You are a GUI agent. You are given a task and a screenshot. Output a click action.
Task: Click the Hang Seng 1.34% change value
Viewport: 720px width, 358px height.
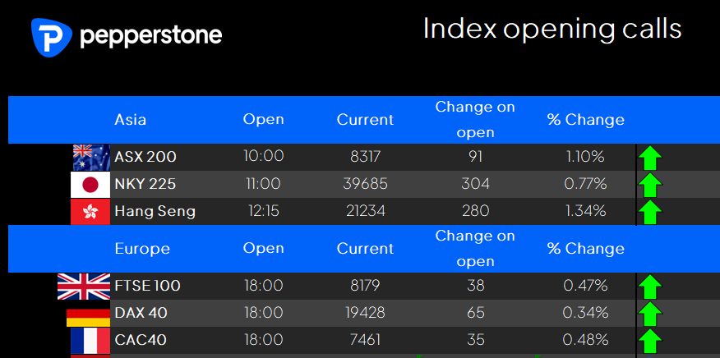coord(585,211)
